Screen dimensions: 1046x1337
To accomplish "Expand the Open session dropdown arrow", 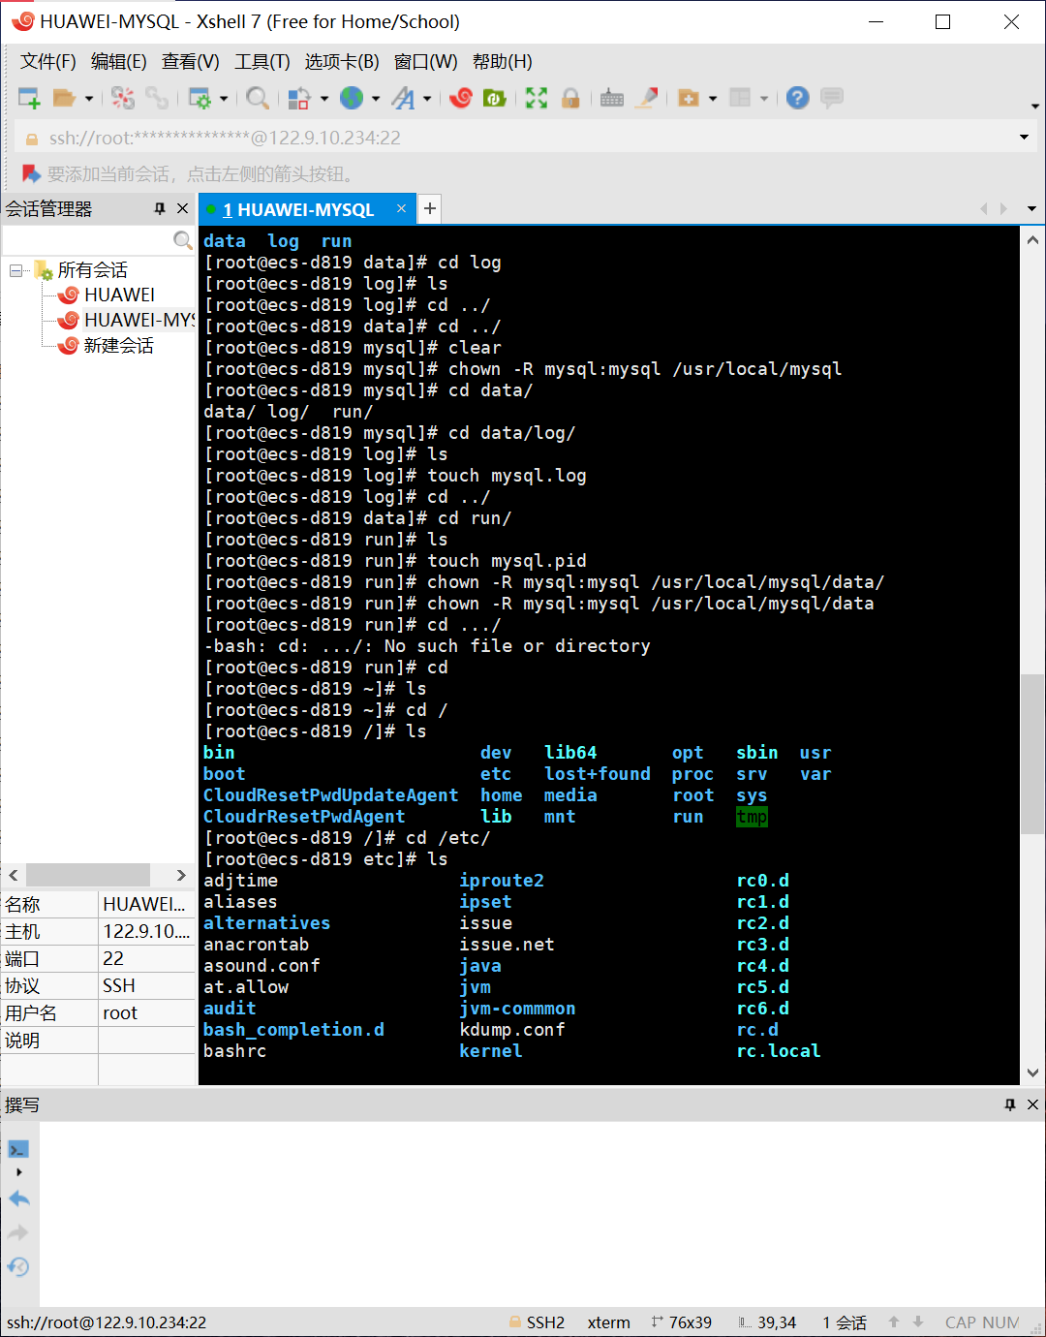I will [89, 98].
